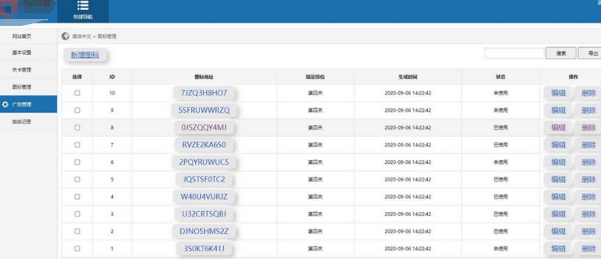Image resolution: width=601 pixels, height=259 pixels.
Task: Select 图标管理 in the sidebar
Action: [22, 87]
